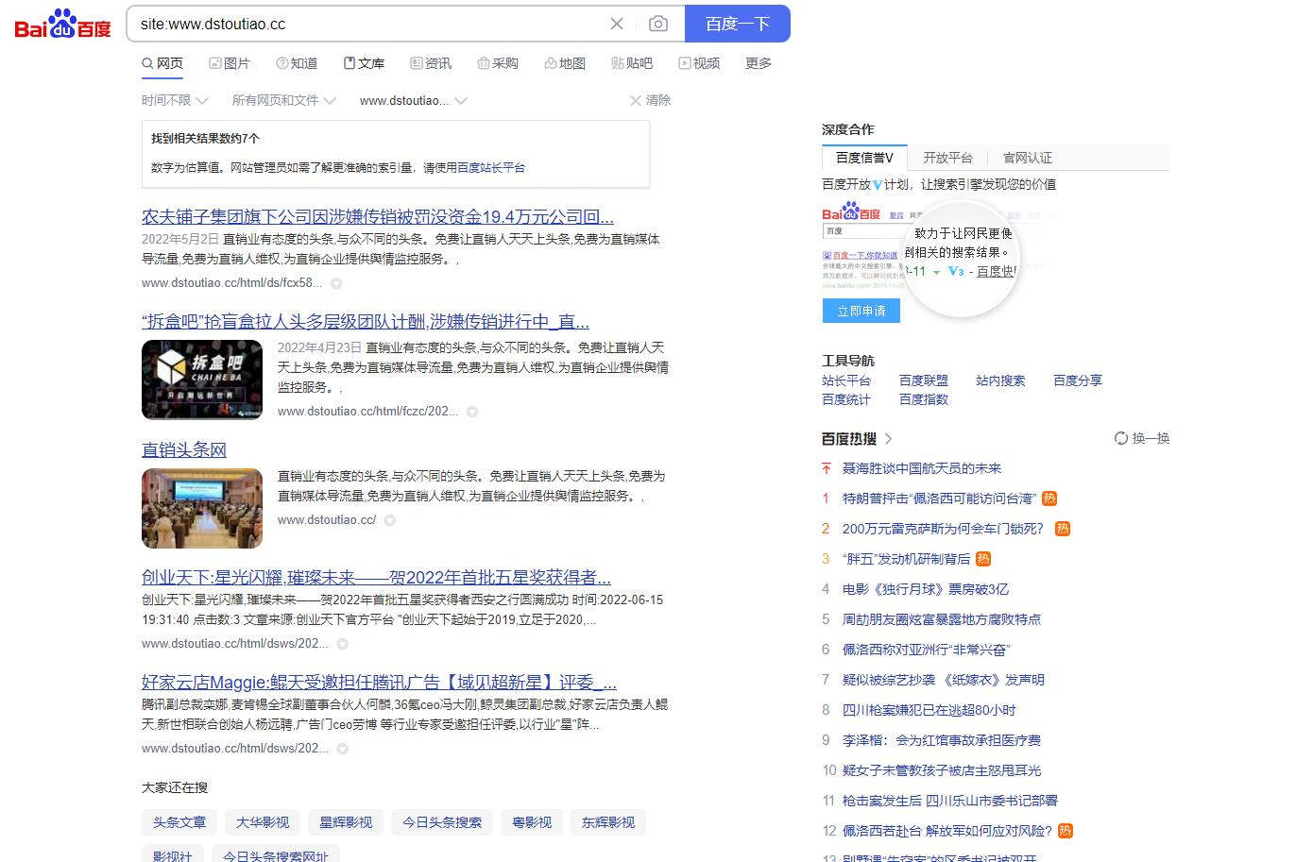The width and height of the screenshot is (1296, 862).
Task: Open hot search 李泽楷 红馆事故
Action: pyautogui.click(x=942, y=740)
